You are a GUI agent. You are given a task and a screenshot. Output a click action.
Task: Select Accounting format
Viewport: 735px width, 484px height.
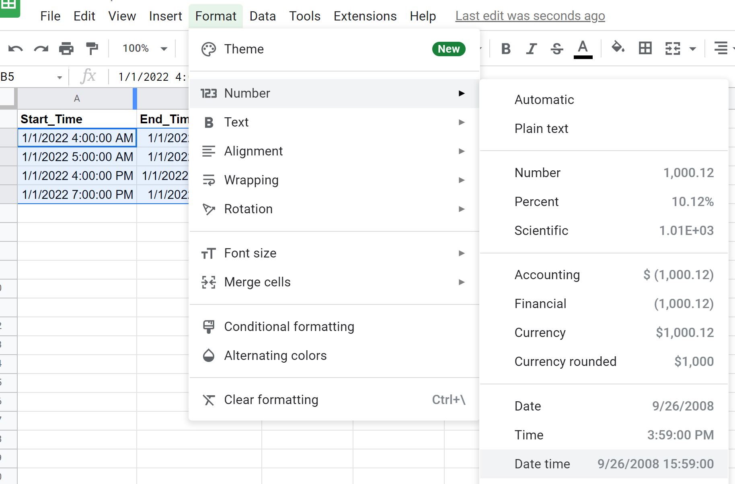coord(604,275)
